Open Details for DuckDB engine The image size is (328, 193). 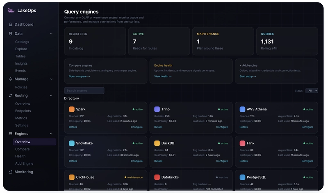tap(158, 161)
